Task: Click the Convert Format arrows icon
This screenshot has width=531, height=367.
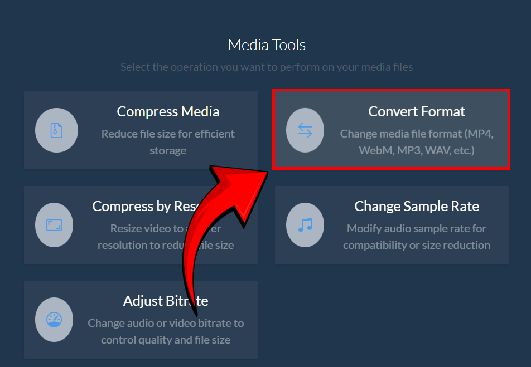Action: click(305, 130)
